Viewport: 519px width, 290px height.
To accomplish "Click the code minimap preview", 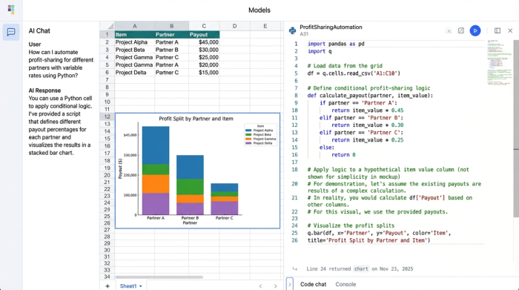I will pos(499,63).
